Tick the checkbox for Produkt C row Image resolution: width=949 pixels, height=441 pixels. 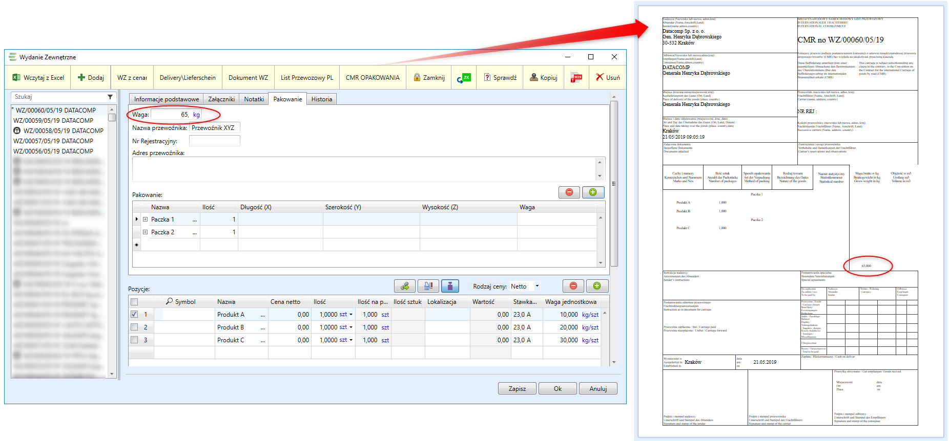click(x=134, y=340)
